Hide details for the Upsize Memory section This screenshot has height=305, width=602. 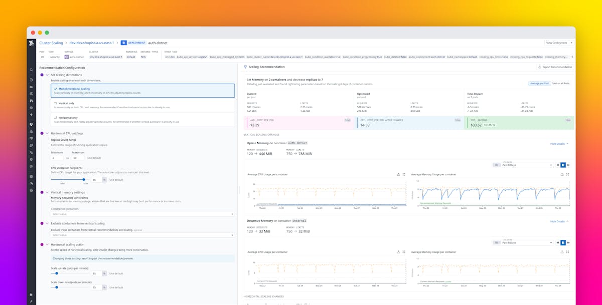pos(558,143)
